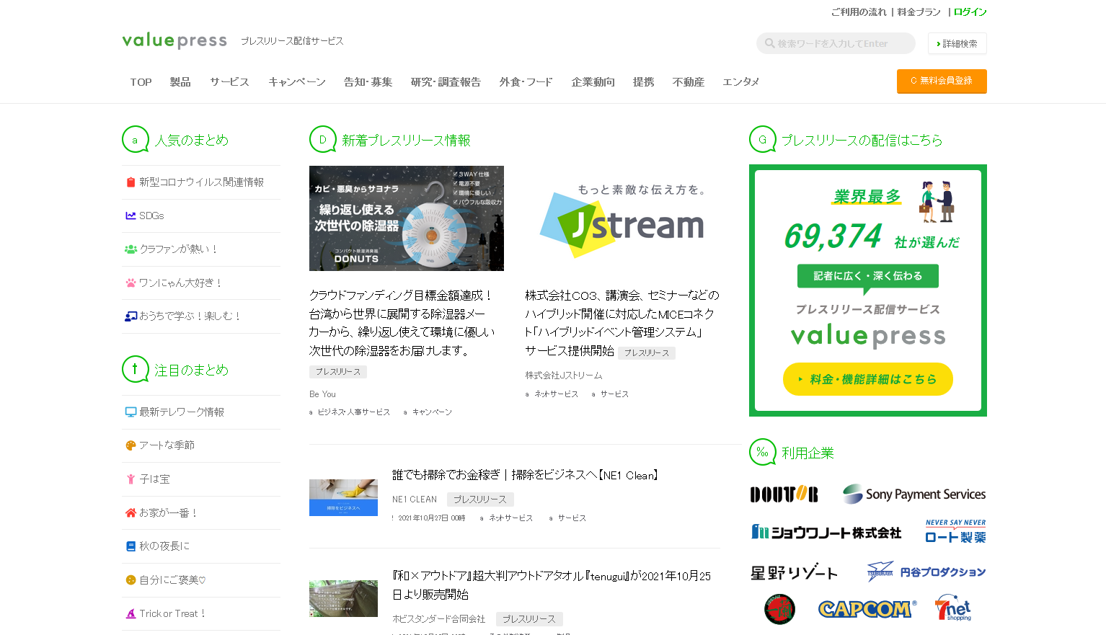The height and width of the screenshot is (635, 1106).
Task: Click キャンペーン tag under Be You article
Action: click(x=432, y=412)
